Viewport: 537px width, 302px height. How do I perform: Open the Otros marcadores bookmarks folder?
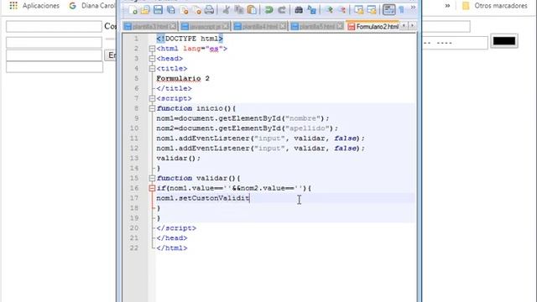click(494, 6)
